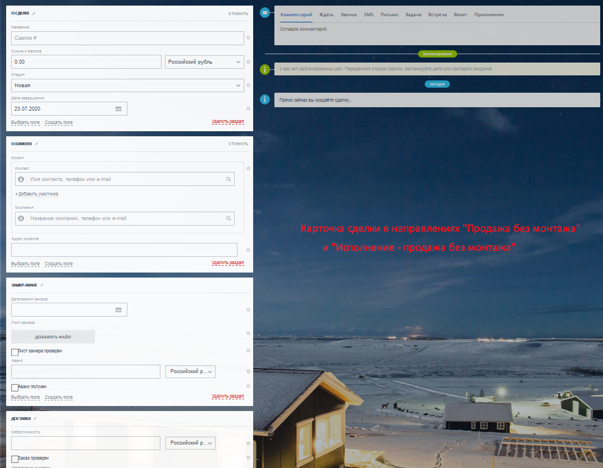Open Стадия dropdown showing Новая
Viewport: 603px width, 468px height.
(x=127, y=85)
